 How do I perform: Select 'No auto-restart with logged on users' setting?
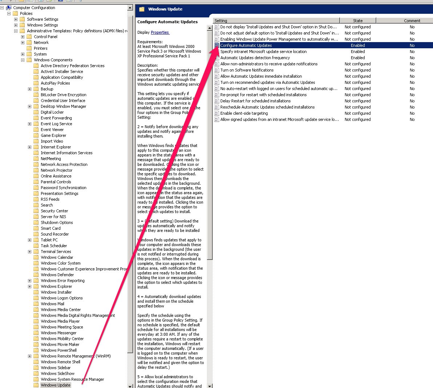click(279, 89)
